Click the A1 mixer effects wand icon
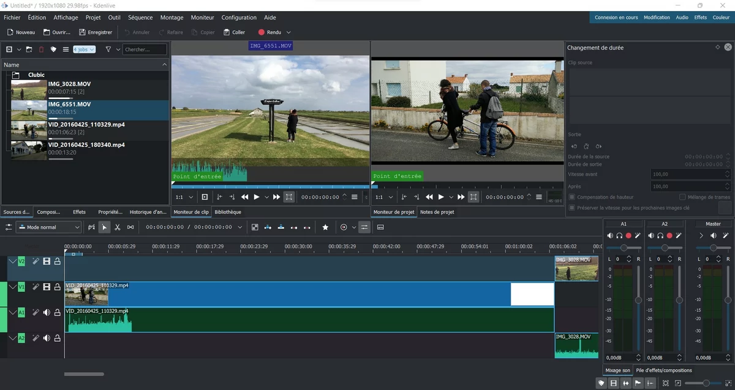Image resolution: width=735 pixels, height=390 pixels. click(638, 235)
